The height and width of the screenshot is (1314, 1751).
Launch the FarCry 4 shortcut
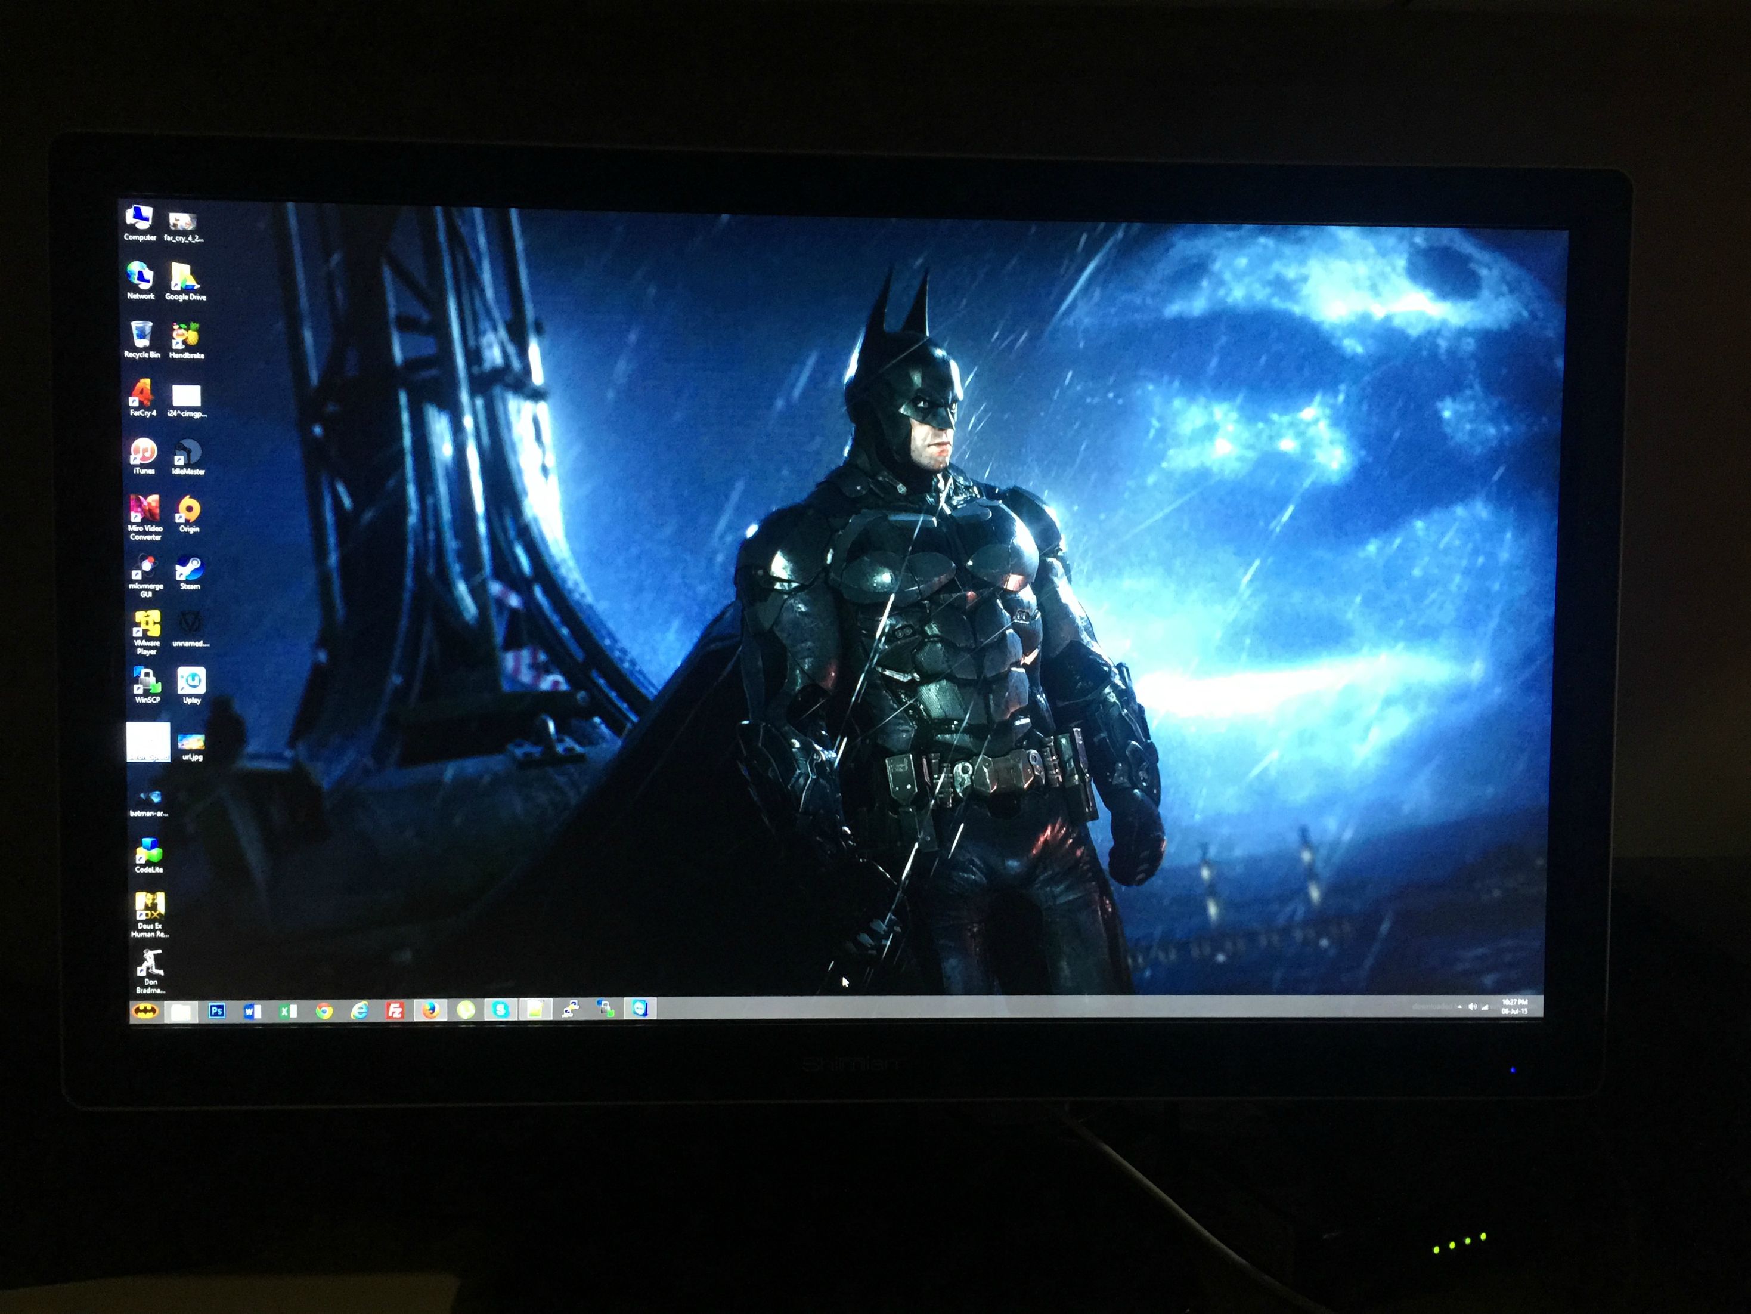tap(142, 398)
